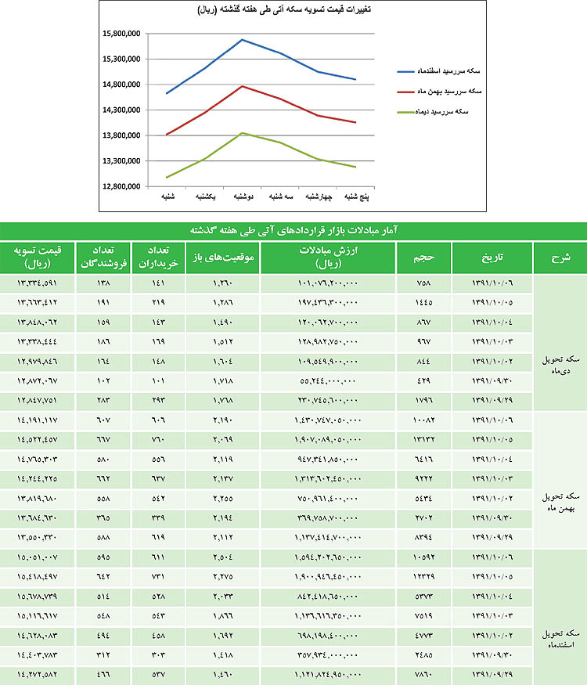Click the settlement price cell ۱۴,۲۷۲,۵۸۲
Image resolution: width=587 pixels, height=685 pixels.
[37, 675]
